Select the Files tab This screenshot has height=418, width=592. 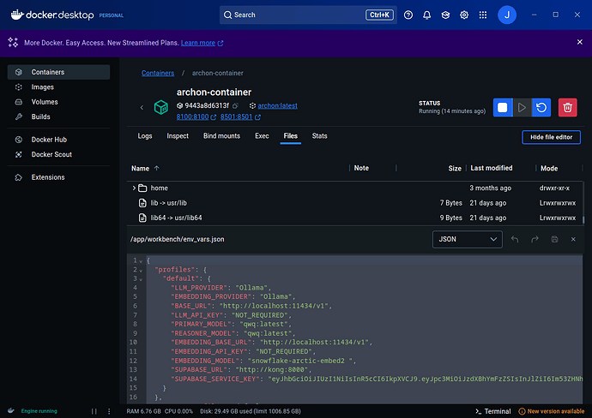(x=290, y=136)
